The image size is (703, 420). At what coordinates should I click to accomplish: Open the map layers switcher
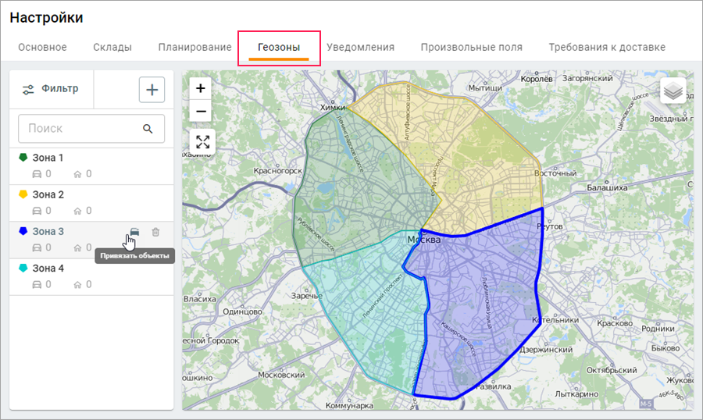pos(673,91)
